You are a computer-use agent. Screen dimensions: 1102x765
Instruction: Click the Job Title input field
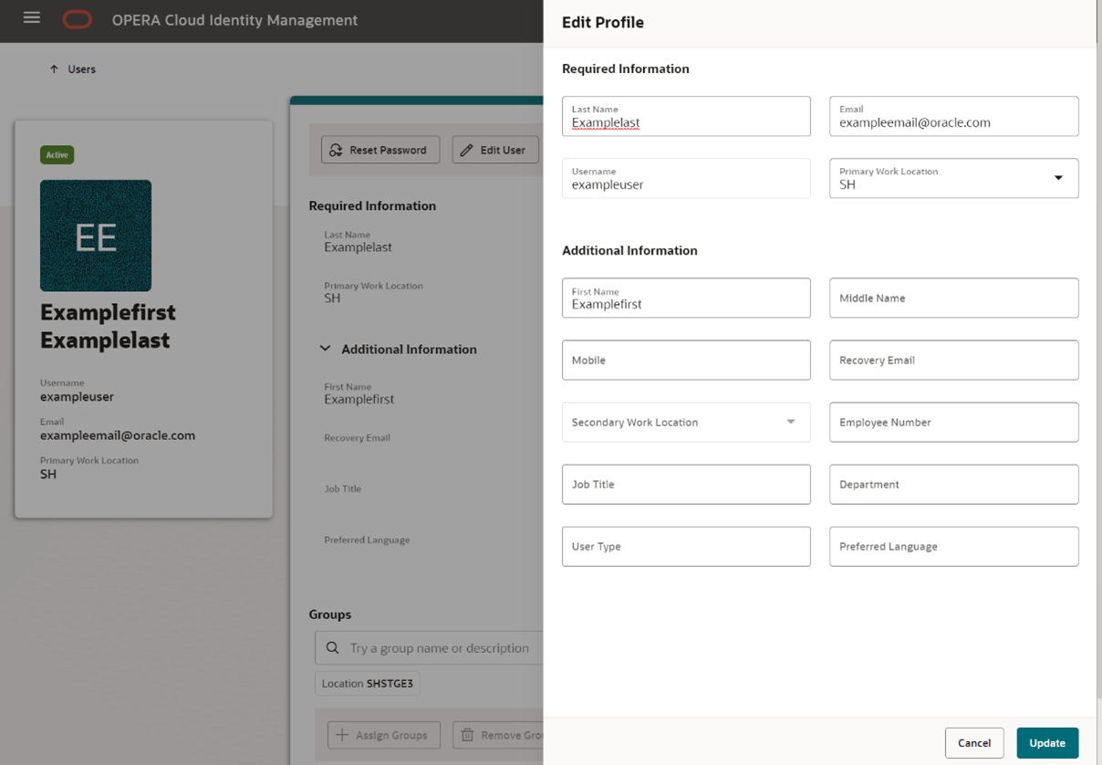[x=686, y=484]
